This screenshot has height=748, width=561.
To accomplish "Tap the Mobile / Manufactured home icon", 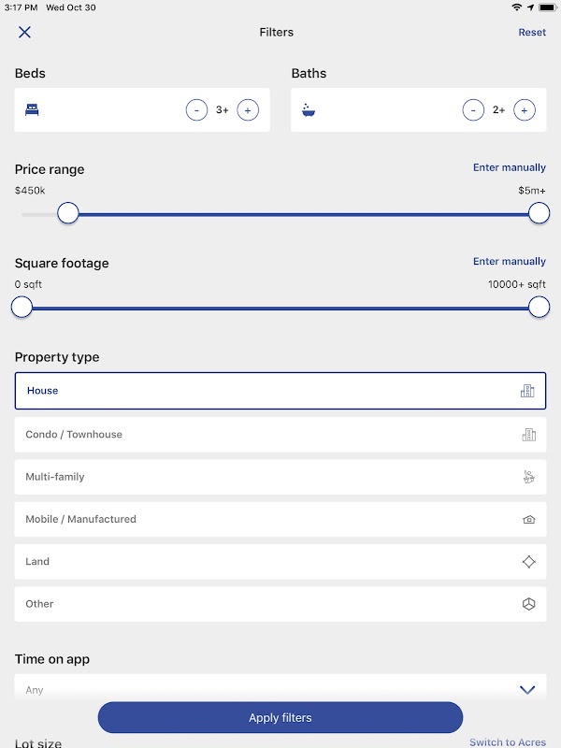I will tap(528, 520).
